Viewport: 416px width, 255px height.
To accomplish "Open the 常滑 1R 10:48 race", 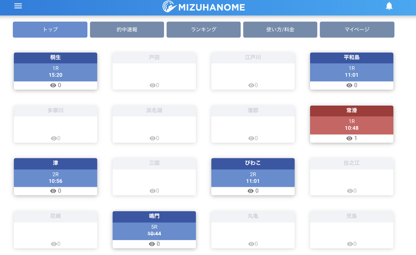I will pos(352,125).
